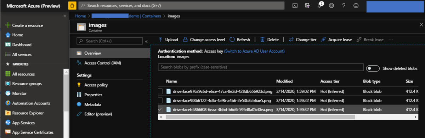Uncheck the driverfaceb5866f08 blob checkbox

click(160, 109)
